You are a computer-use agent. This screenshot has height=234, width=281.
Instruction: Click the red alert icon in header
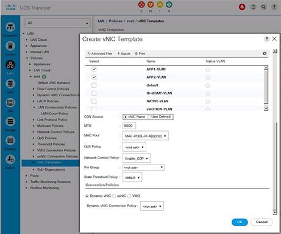tap(242, 7)
